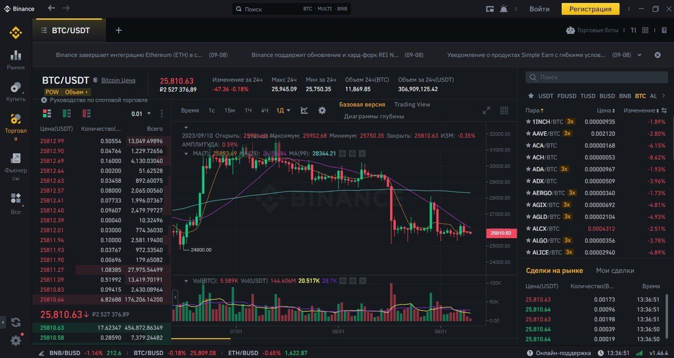Click the technical indicators chart icon
The width and height of the screenshot is (674, 358).
tap(304, 110)
